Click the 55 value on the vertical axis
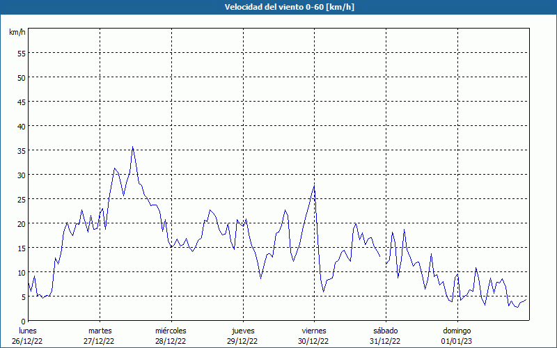The height and width of the screenshot is (348, 557). pyautogui.click(x=22, y=53)
